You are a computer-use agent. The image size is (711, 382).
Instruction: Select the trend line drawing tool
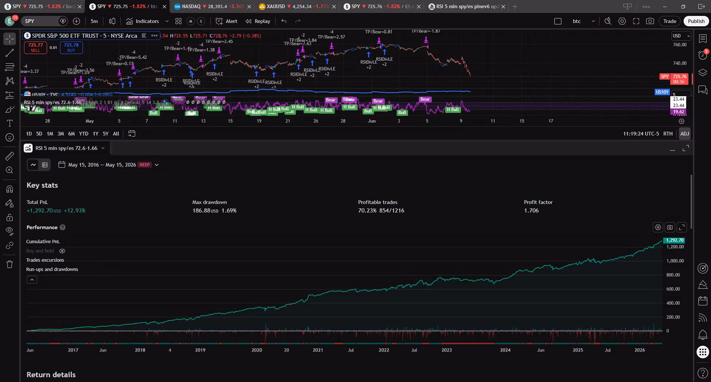pyautogui.click(x=10, y=53)
